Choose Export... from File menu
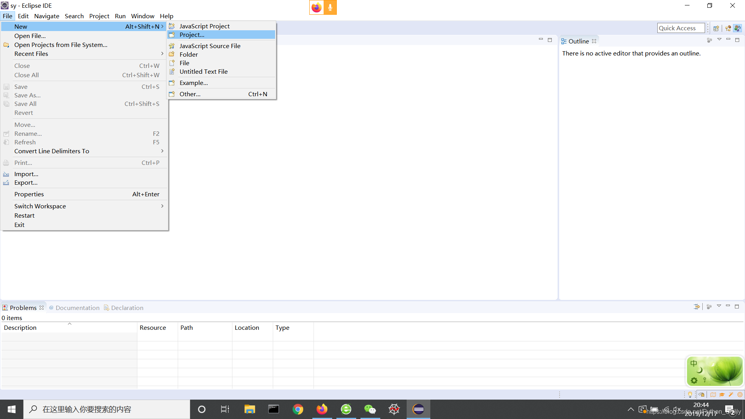This screenshot has height=419, width=745. [85, 182]
